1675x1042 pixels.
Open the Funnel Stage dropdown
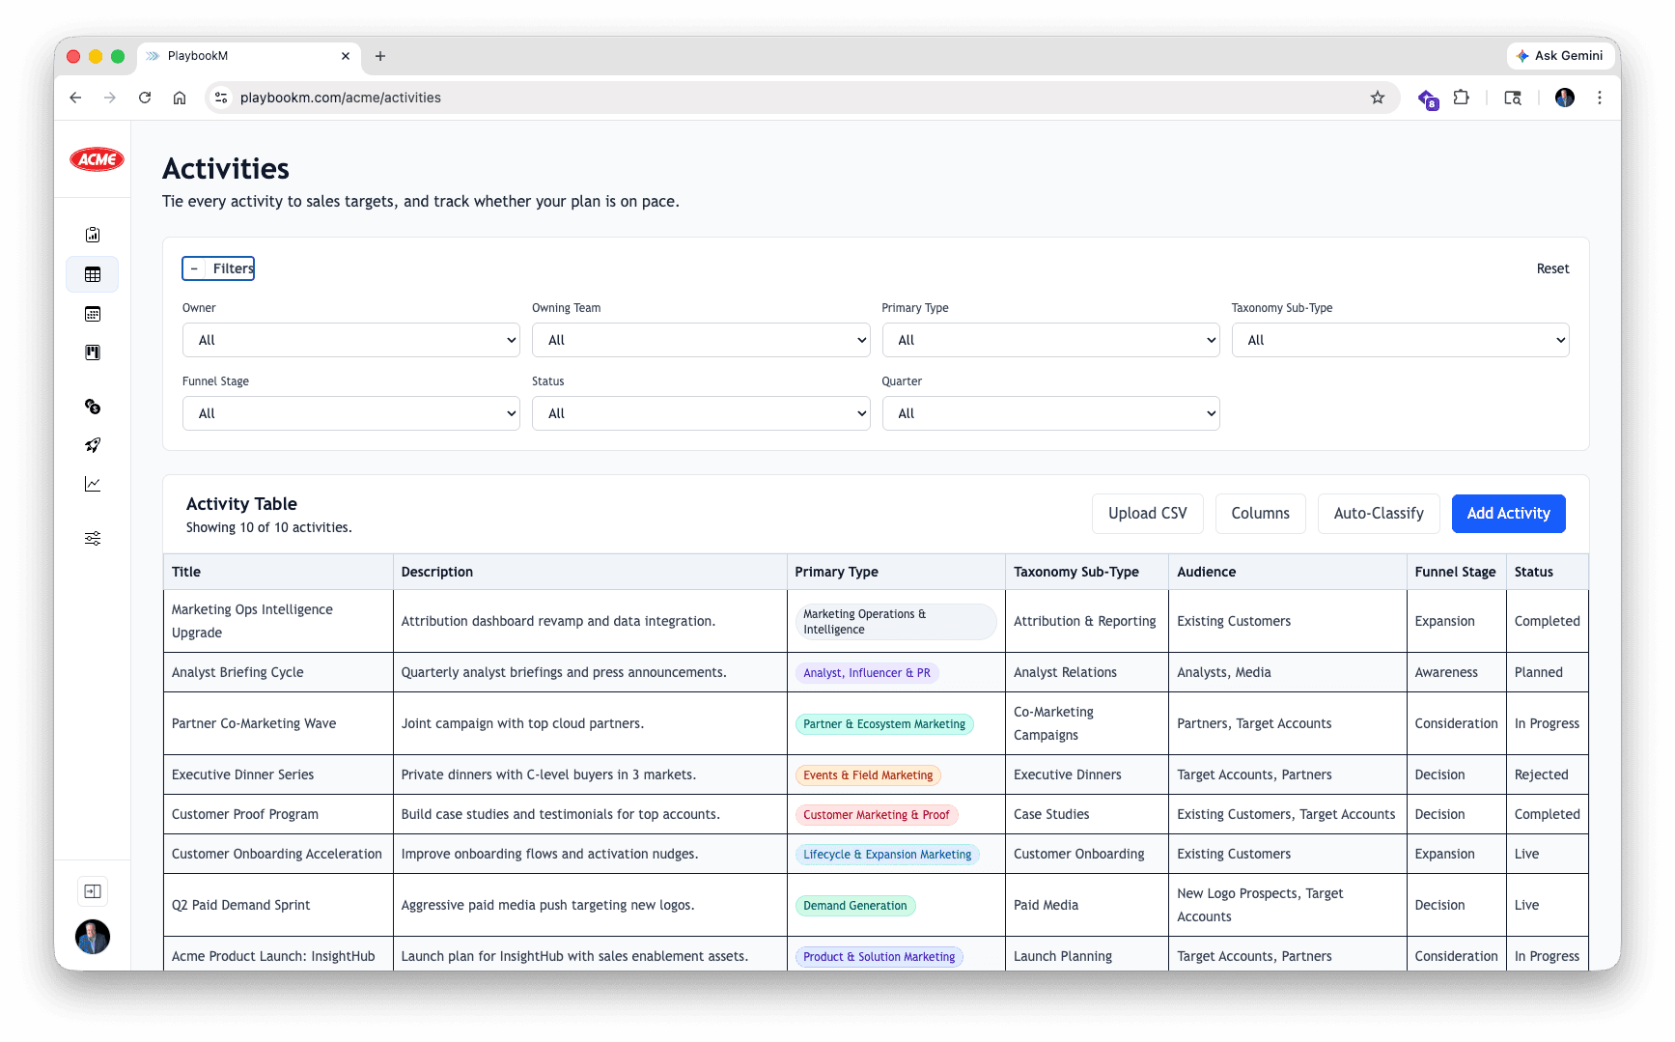tap(350, 413)
